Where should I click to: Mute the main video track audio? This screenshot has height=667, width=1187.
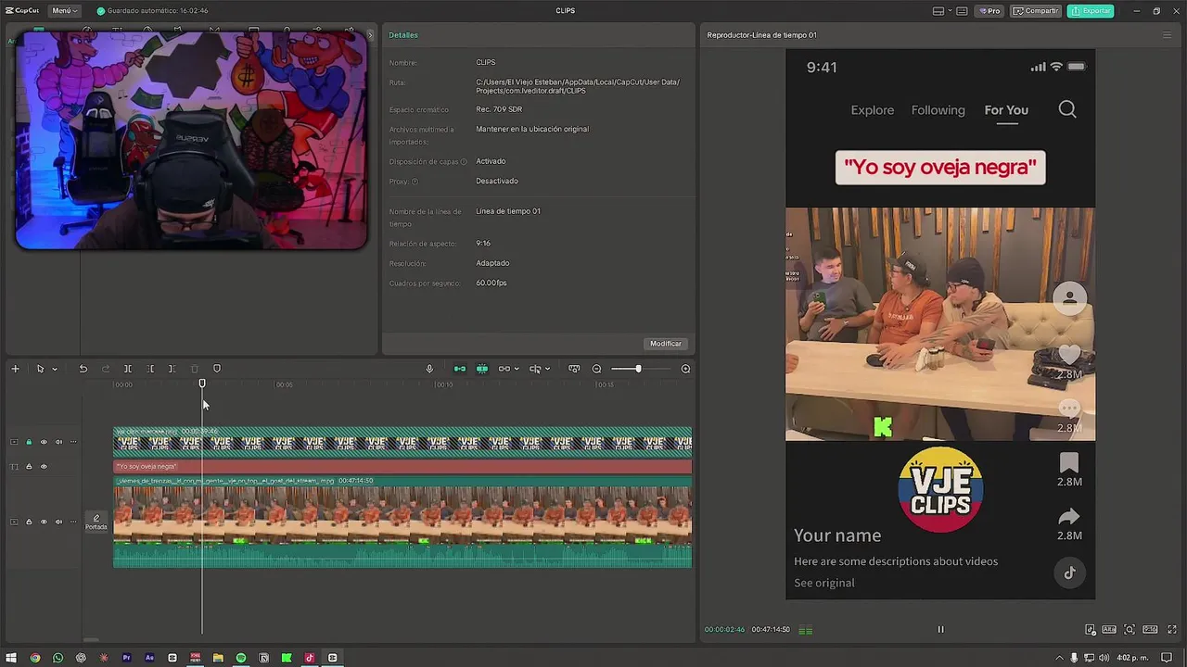(58, 522)
